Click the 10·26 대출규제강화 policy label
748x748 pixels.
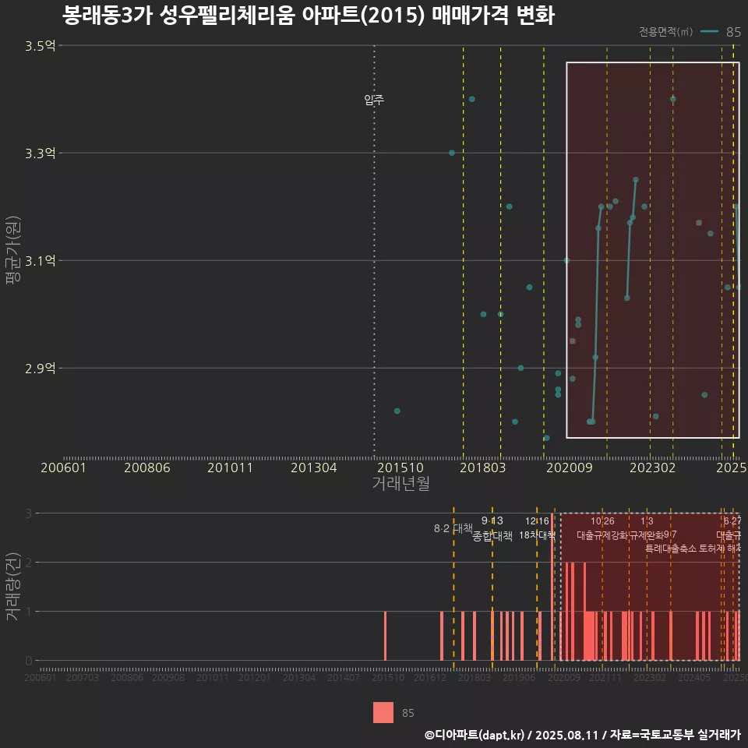click(x=602, y=528)
